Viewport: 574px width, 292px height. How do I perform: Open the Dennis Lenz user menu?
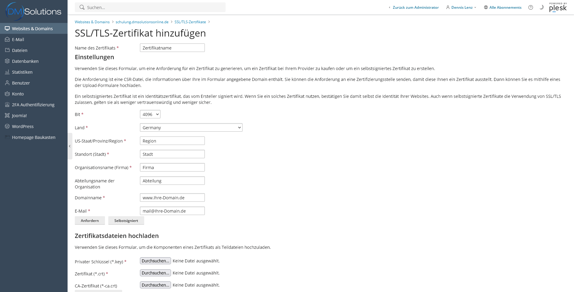click(461, 8)
